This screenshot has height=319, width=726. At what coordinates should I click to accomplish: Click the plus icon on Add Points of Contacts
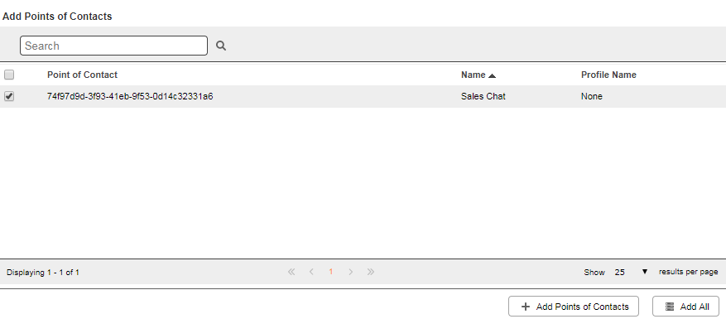pyautogui.click(x=526, y=307)
